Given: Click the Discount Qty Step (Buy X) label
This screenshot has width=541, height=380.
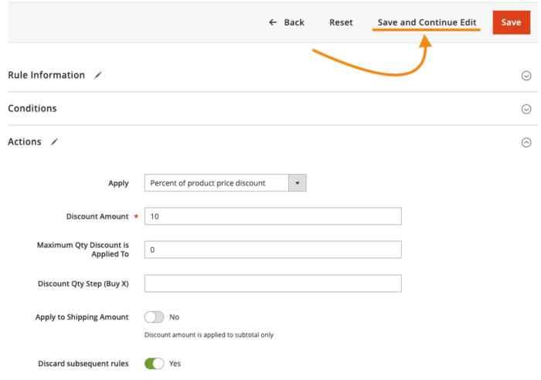Looking at the screenshot, I should (x=83, y=283).
